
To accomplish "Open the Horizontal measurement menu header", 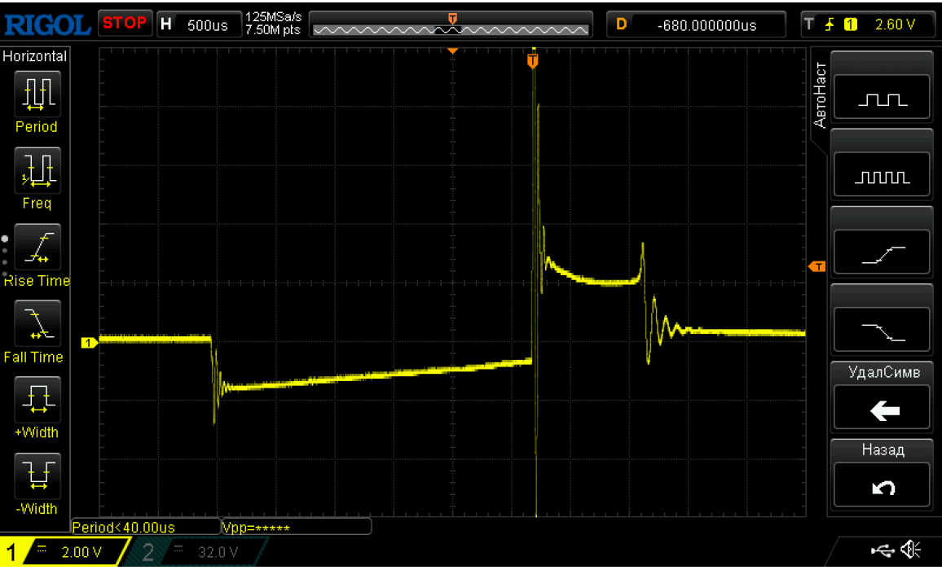I will point(35,57).
